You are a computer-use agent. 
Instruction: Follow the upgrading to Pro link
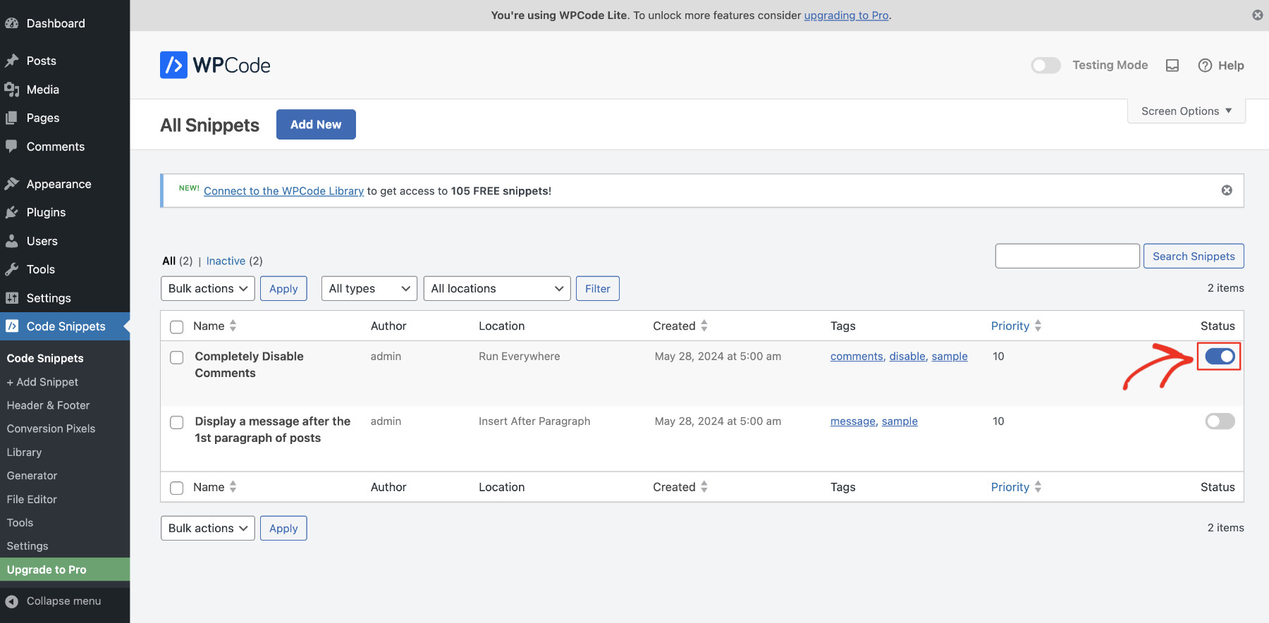[x=846, y=15]
